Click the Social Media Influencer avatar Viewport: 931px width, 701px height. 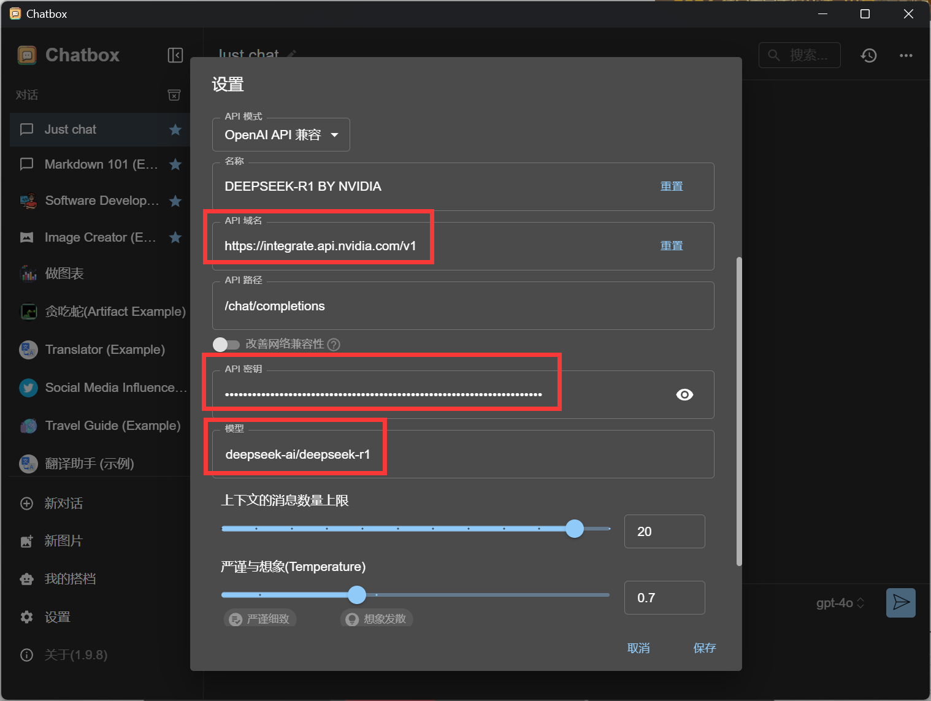[x=28, y=388]
